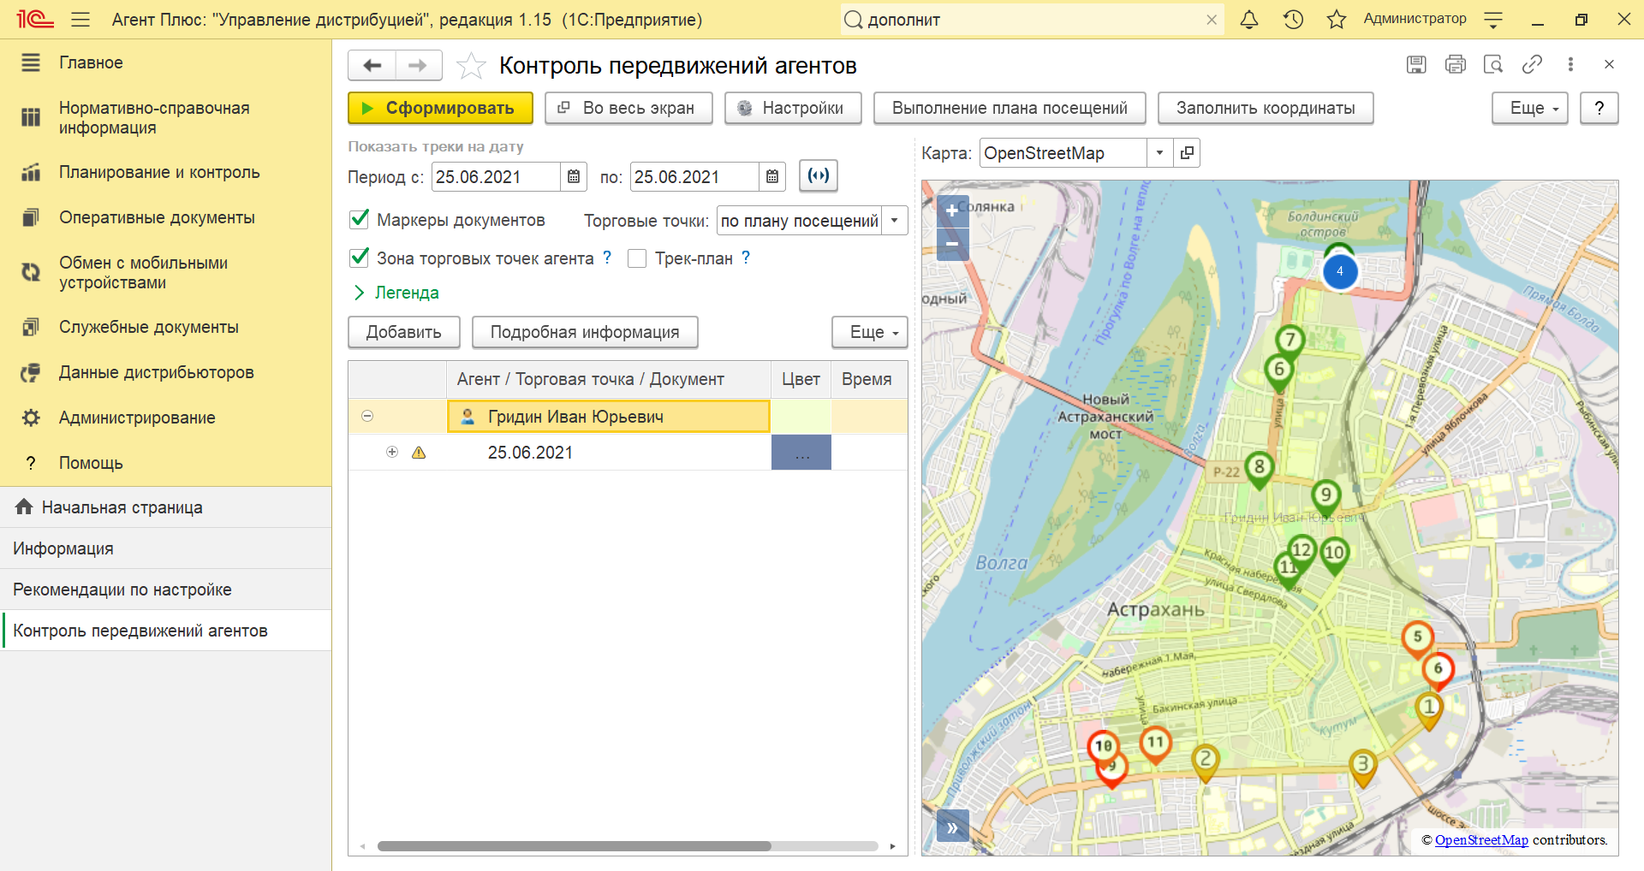Open Еще dropdown above the table
This screenshot has height=871, width=1644.
click(x=869, y=332)
